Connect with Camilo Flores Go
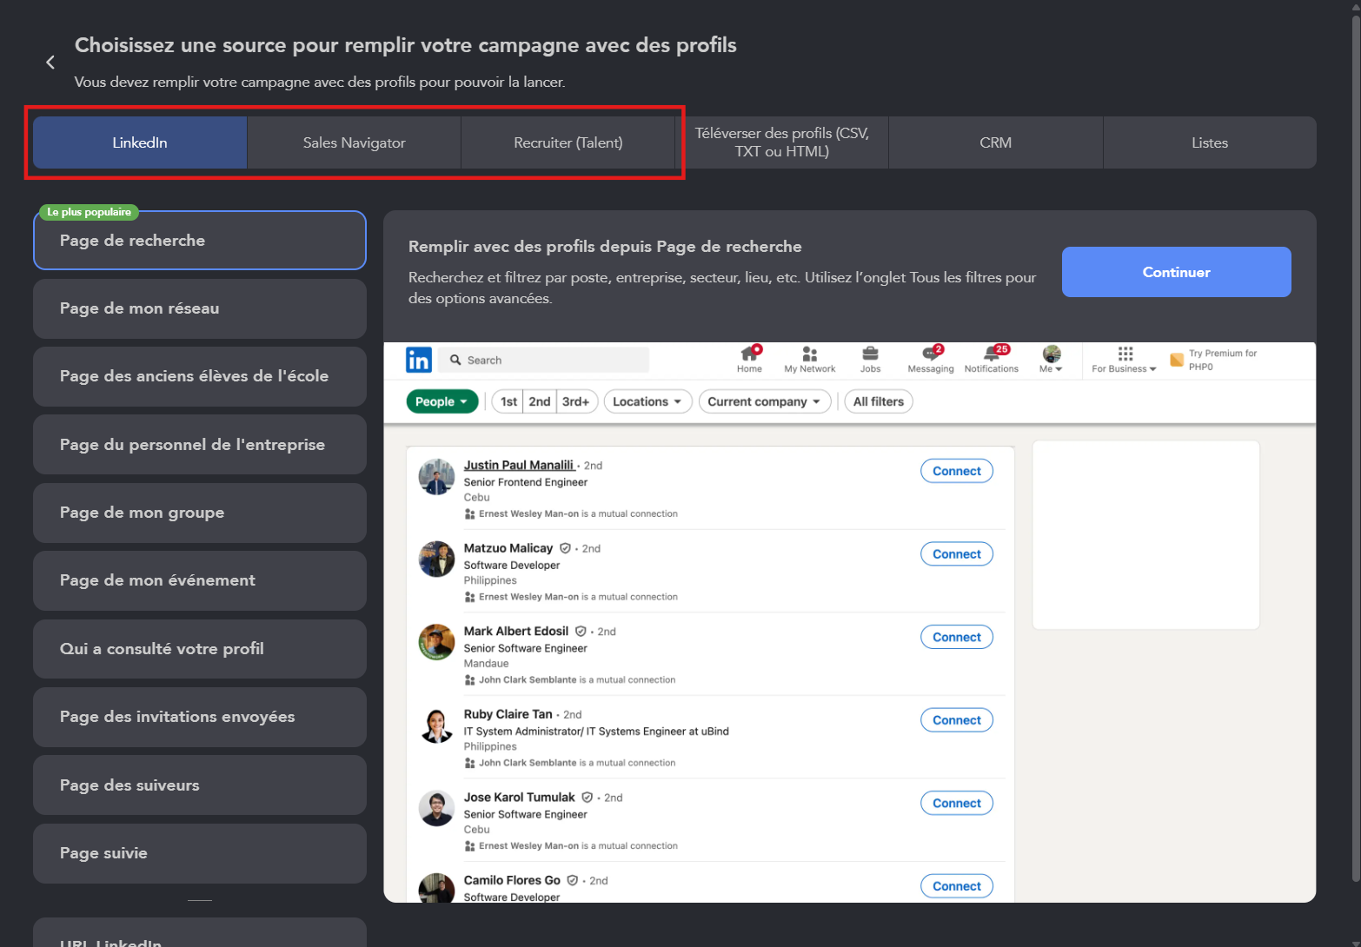Image resolution: width=1361 pixels, height=947 pixels. click(957, 886)
